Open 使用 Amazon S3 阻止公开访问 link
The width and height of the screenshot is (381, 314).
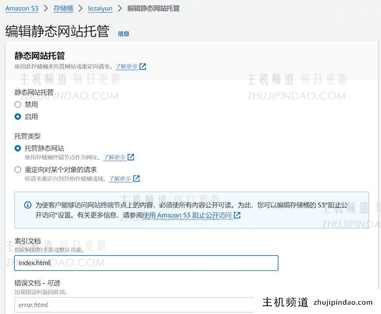pyautogui.click(x=187, y=215)
